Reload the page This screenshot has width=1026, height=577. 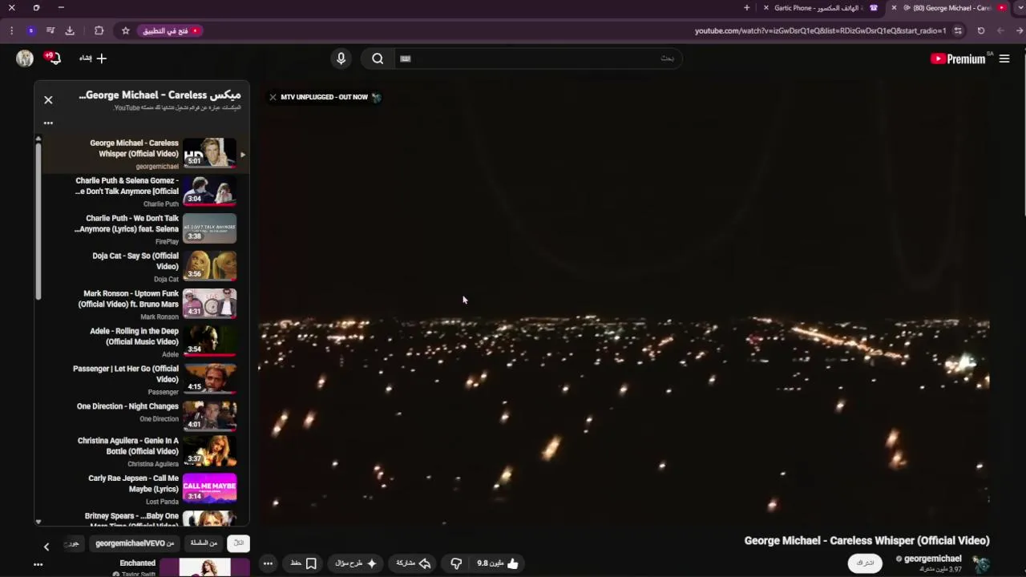coord(981,30)
